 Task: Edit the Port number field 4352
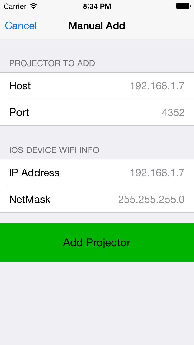[173, 113]
